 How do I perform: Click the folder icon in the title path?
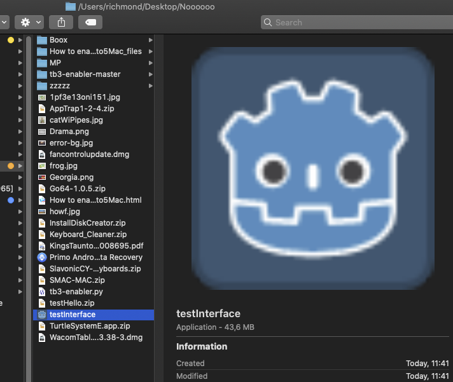(70, 6)
